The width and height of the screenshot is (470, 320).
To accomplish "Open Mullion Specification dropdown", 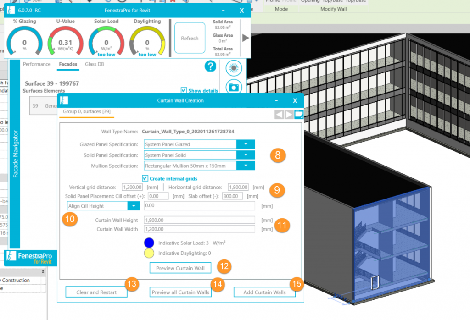I will pyautogui.click(x=246, y=166).
